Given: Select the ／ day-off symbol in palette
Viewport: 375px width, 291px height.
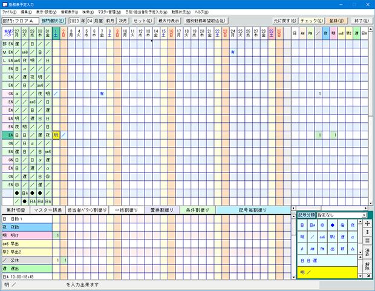Looking at the screenshot, I should click(311, 237).
